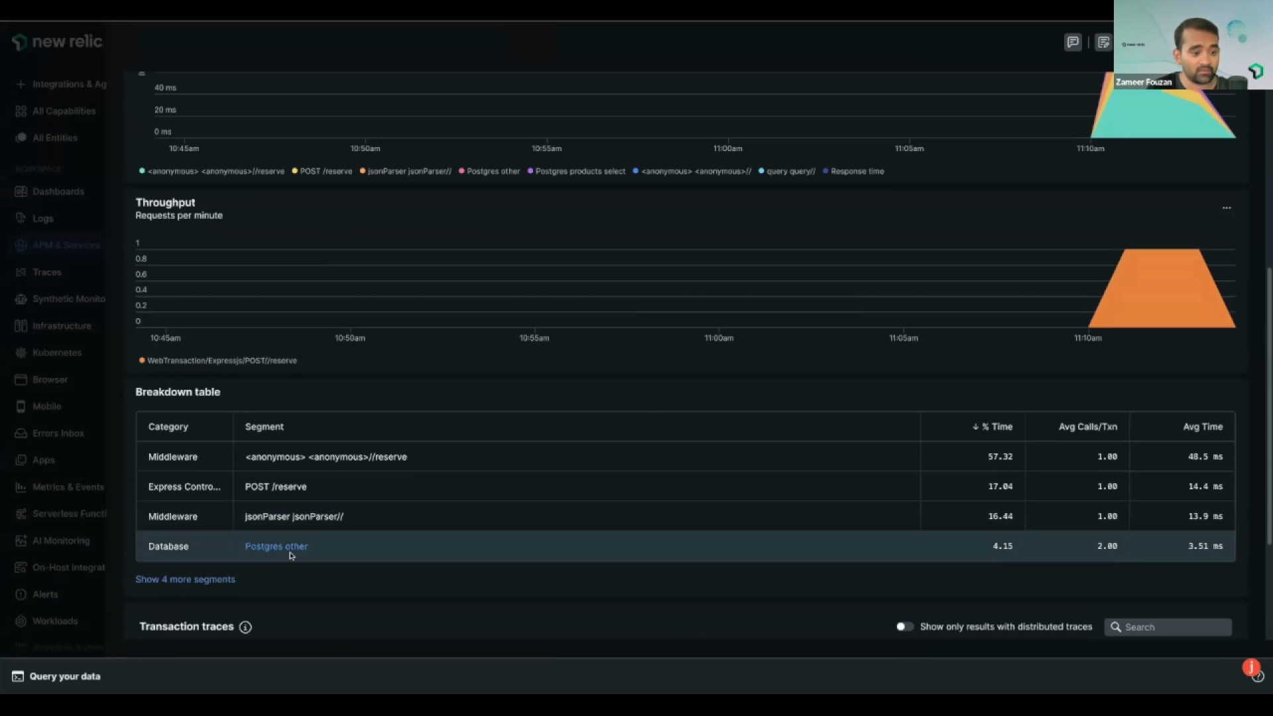Open the chat feedback icon at top

[1073, 42]
